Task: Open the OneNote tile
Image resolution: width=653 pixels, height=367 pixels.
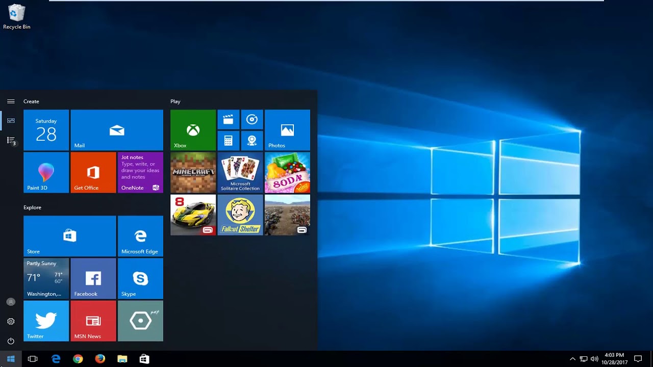Action: click(x=140, y=172)
